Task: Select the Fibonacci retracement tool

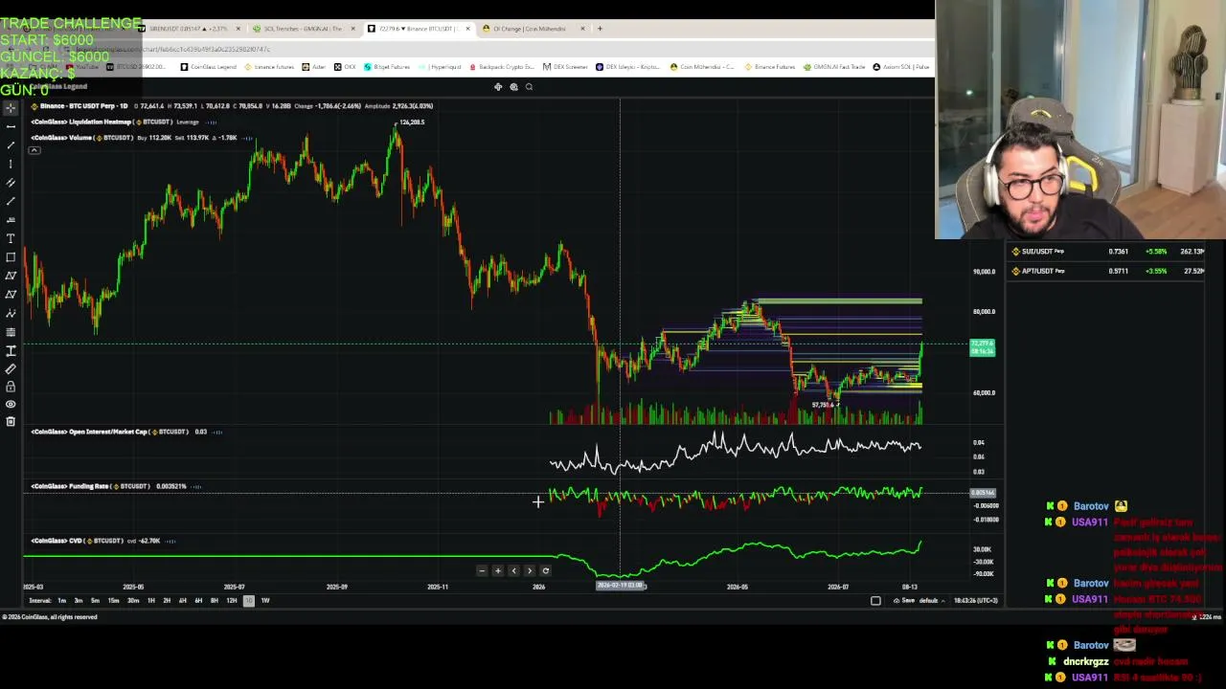Action: pyautogui.click(x=11, y=332)
